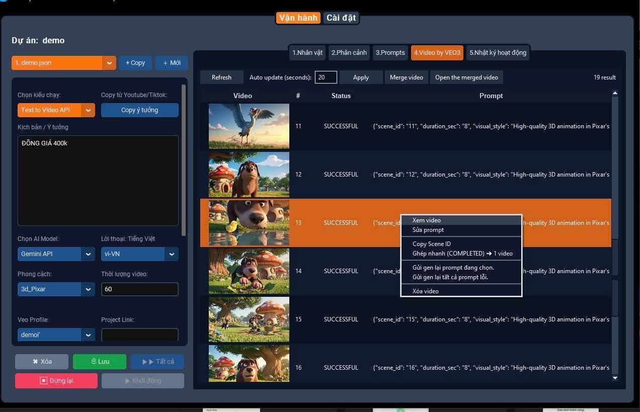Image resolution: width=640 pixels, height=412 pixels.
Task: Expand the Gemini API model dropdown
Action: [88, 254]
